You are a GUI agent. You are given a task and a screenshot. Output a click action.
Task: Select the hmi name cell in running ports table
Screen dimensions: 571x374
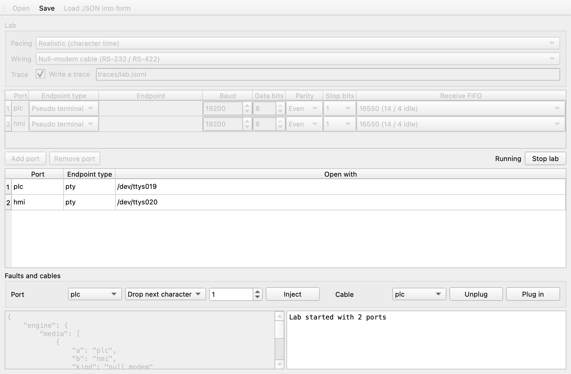point(38,202)
